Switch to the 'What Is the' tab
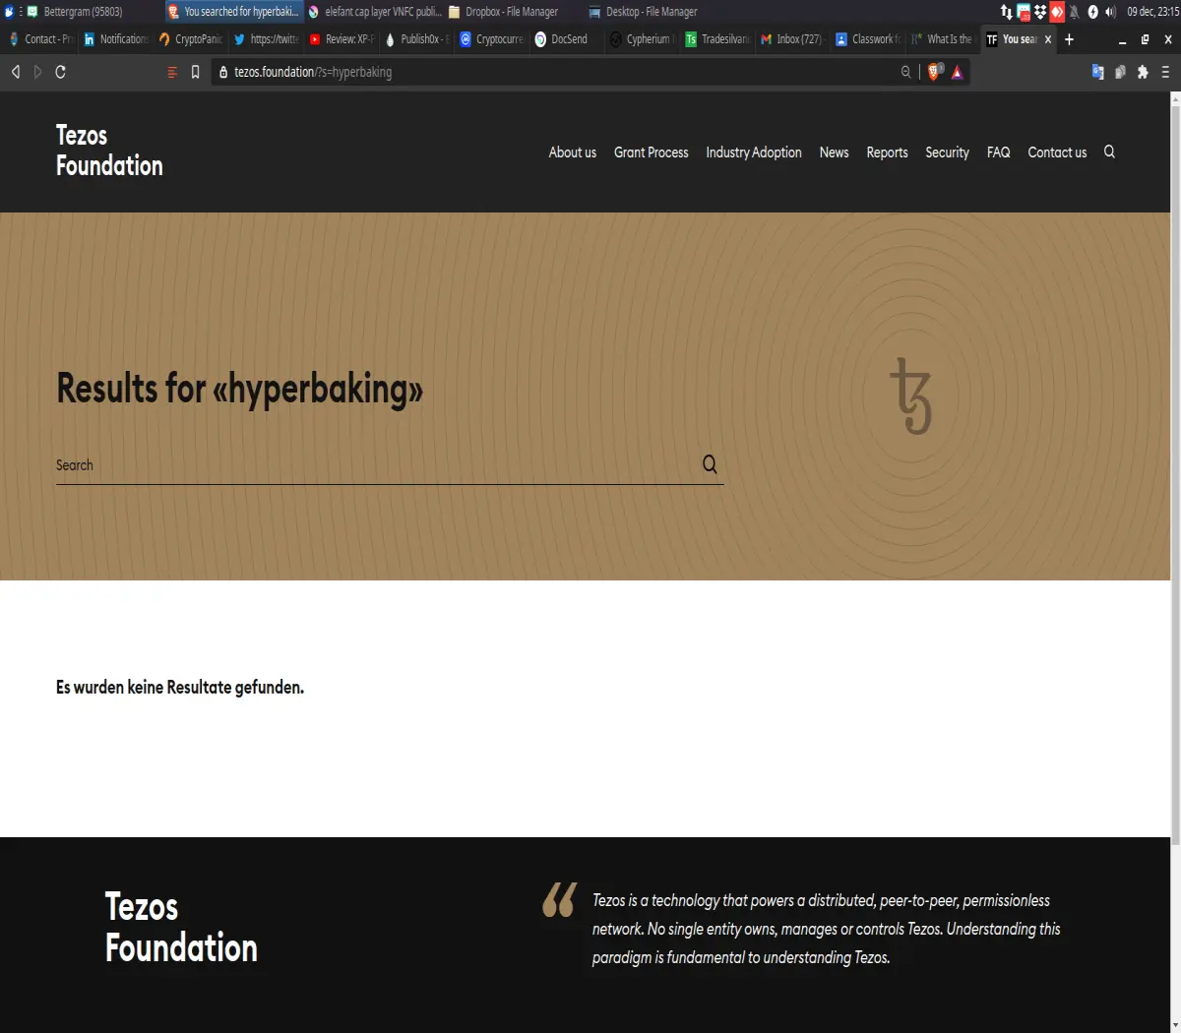The image size is (1181, 1033). tap(943, 39)
